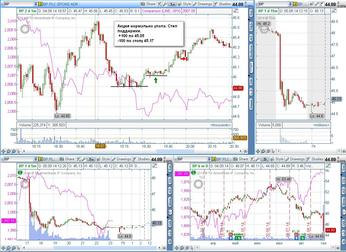Screen dimensions: 346x252
Task: Click the yellow 2 link box on the 1m chart
Action: tap(40, 4)
